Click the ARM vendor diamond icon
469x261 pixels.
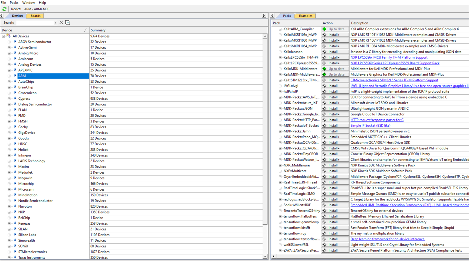point(15,76)
